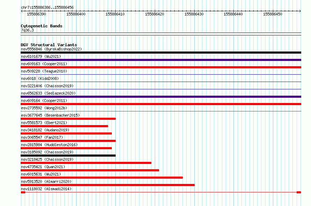Select the 7q36.3 band label

[x=27, y=30]
